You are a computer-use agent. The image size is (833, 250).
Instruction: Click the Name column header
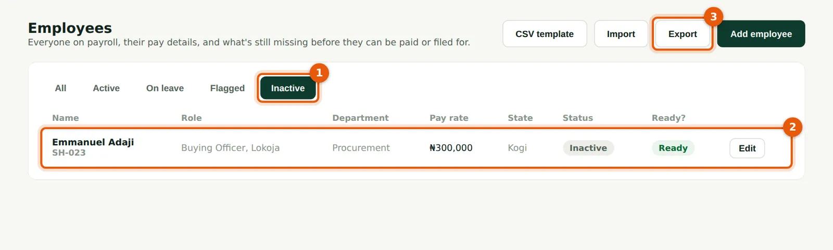(66, 118)
